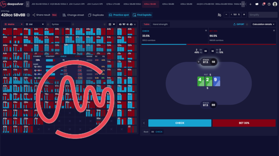This screenshot has width=279, height=156.
Task: Select the AA cell in the matrix
Action: [x=7, y=32]
